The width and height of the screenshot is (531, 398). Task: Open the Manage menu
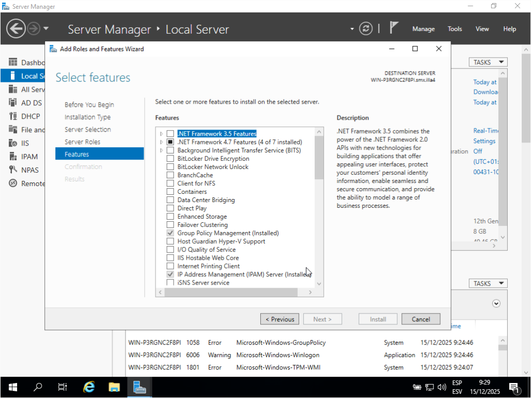click(x=423, y=29)
